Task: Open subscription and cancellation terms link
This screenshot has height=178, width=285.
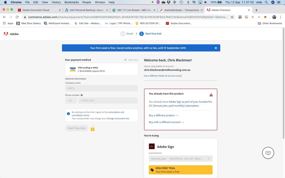Action: click(x=98, y=114)
